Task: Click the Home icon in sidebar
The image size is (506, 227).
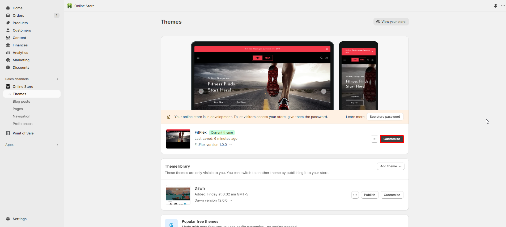Action: pos(8,8)
